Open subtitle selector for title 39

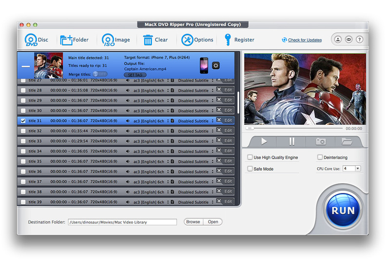pos(213,202)
